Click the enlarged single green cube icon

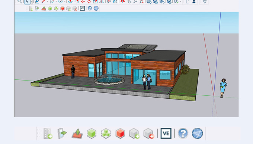point(92,133)
